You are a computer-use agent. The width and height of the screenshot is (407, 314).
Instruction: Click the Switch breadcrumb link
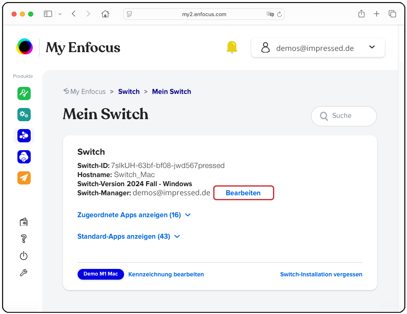tap(129, 91)
